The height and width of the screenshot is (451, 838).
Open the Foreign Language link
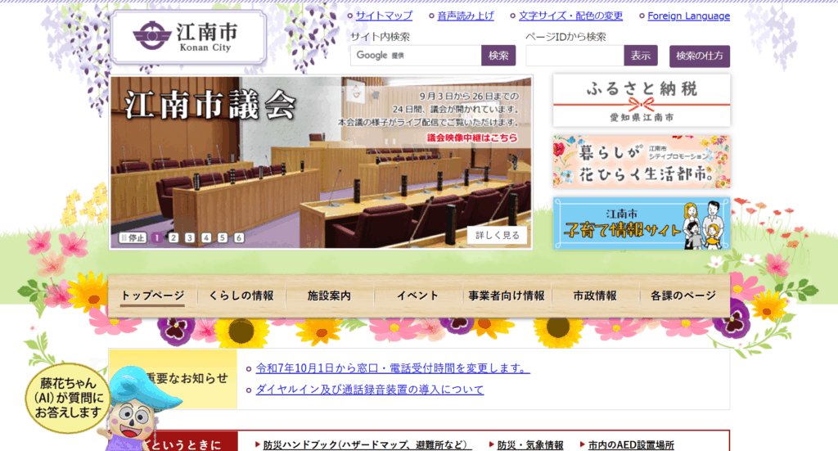[688, 16]
